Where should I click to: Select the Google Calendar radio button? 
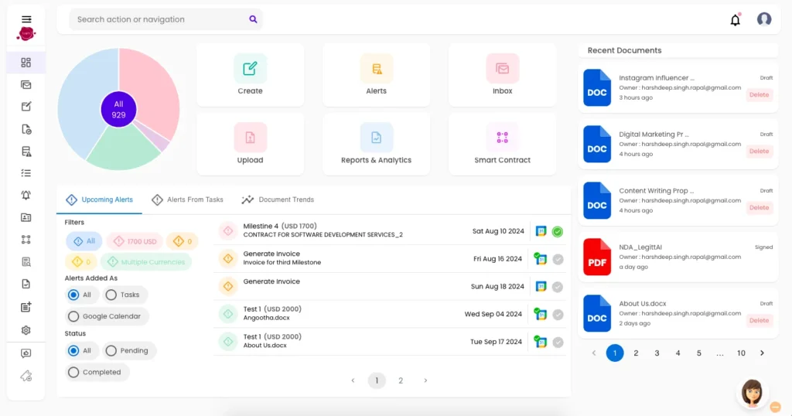[x=73, y=316]
